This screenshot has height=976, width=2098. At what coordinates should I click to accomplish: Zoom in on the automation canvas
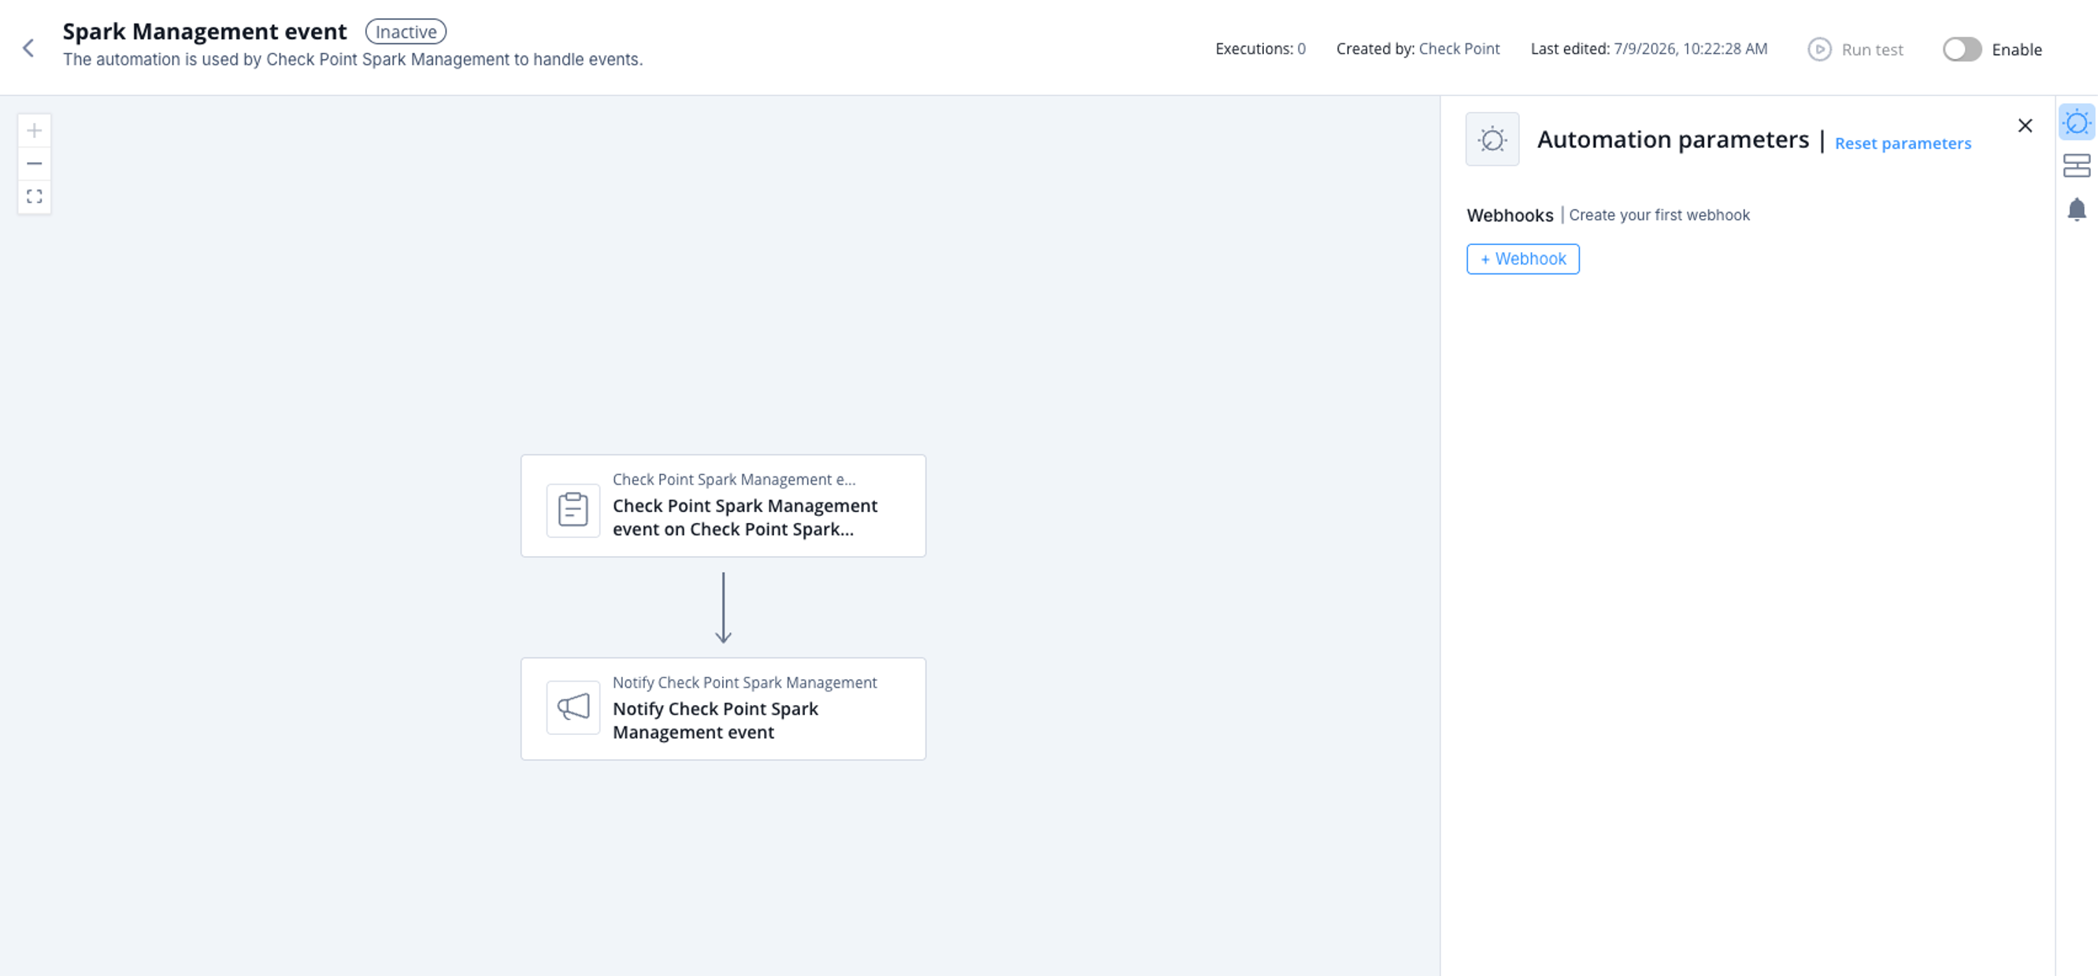[x=34, y=130]
